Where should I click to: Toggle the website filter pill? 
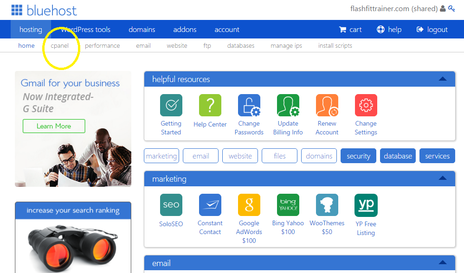point(240,156)
